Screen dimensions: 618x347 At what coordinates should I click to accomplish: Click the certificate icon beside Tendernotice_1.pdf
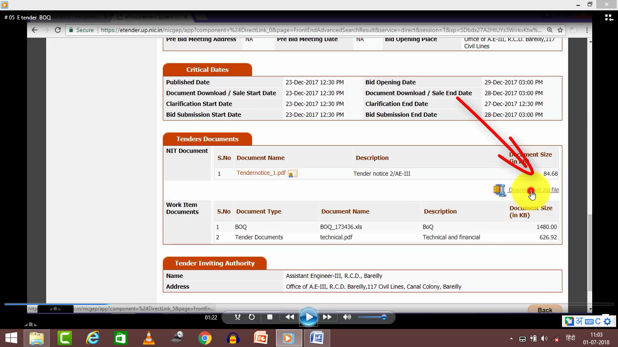tap(293, 173)
